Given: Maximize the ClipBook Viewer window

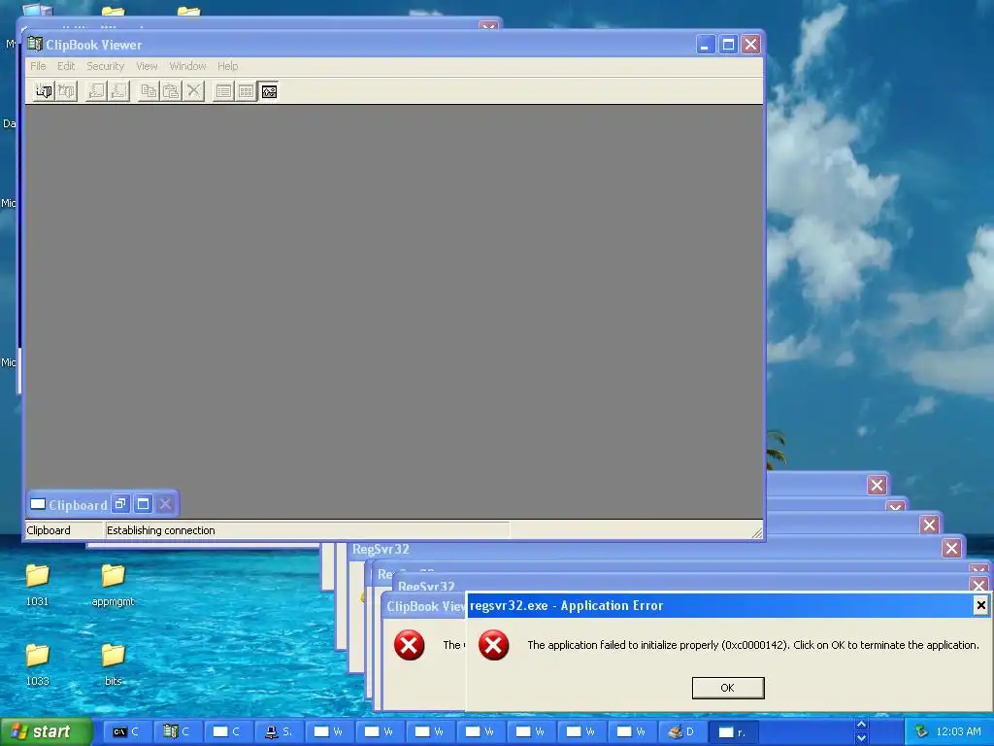Looking at the screenshot, I should (728, 45).
